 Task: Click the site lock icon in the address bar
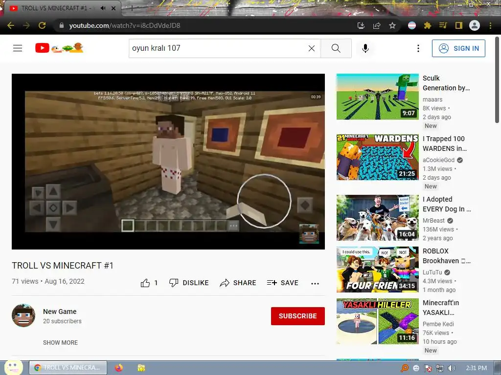(62, 25)
